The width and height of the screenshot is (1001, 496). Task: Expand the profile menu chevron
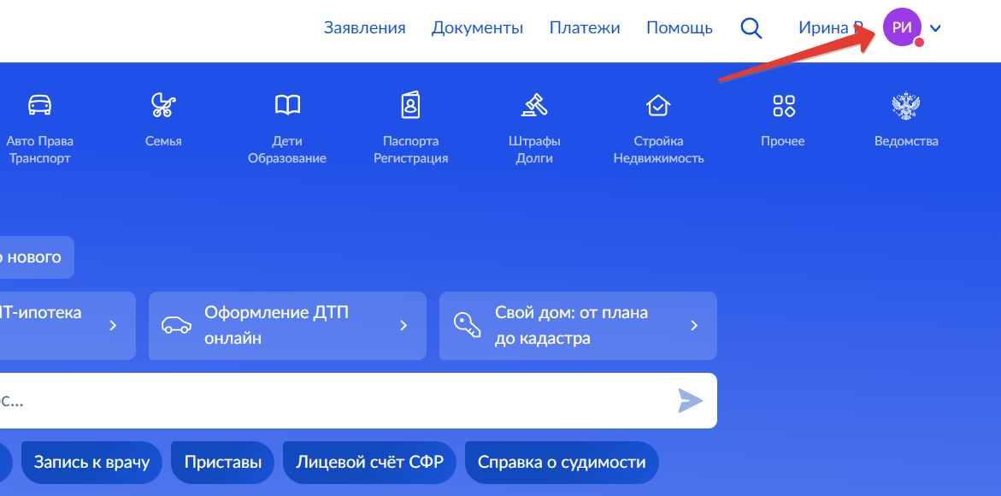click(935, 28)
